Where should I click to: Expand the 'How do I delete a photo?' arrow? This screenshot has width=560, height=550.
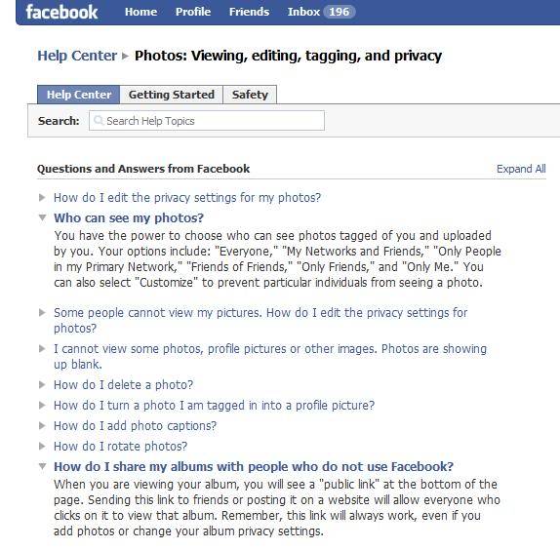pyautogui.click(x=42, y=385)
